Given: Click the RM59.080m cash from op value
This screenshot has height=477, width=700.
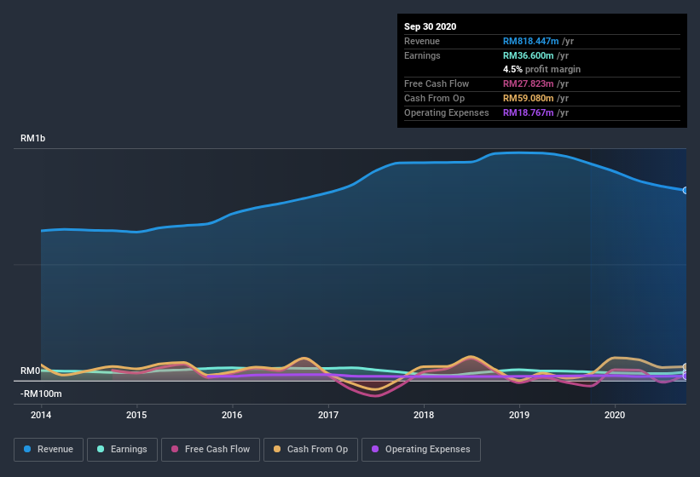Looking at the screenshot, I should click(528, 98).
